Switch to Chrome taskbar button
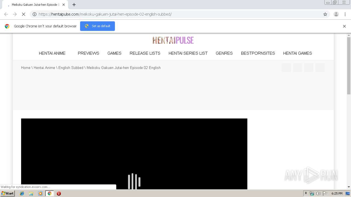This screenshot has width=351, height=197. coord(50,193)
